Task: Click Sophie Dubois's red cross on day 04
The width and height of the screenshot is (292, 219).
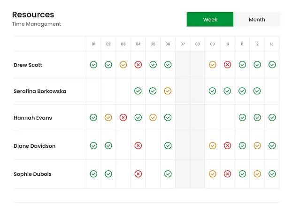Action: 138,174
